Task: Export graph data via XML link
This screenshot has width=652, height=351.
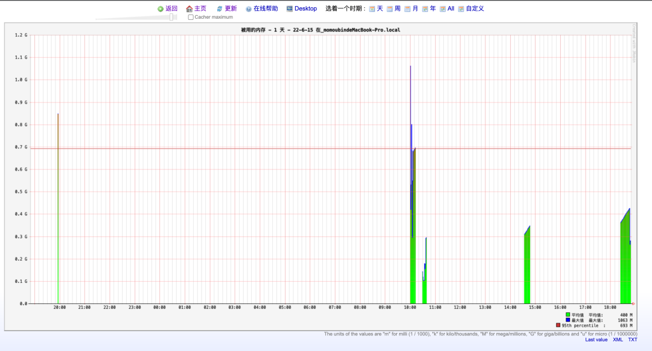Action: pyautogui.click(x=618, y=340)
